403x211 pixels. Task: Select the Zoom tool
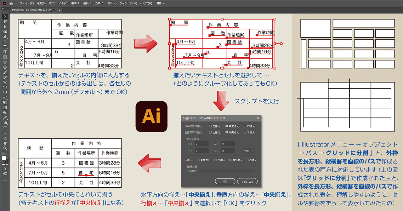click(5, 147)
